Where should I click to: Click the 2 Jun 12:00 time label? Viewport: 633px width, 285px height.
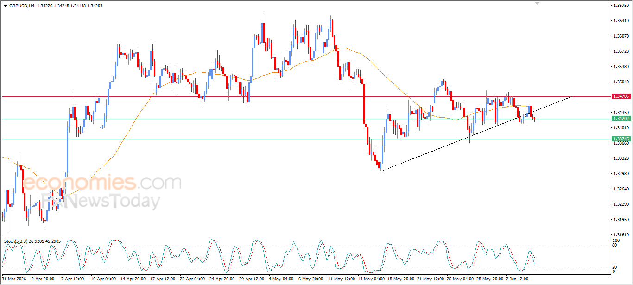[x=518, y=279]
